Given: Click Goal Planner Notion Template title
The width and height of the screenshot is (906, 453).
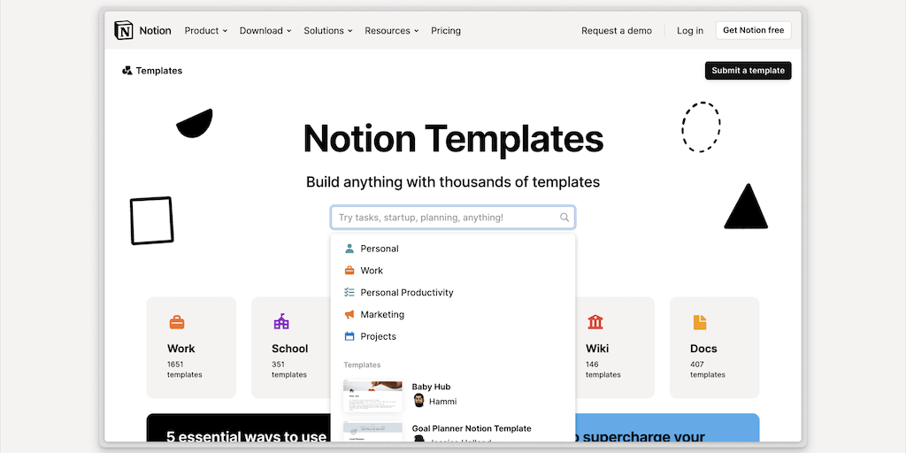Looking at the screenshot, I should (x=472, y=428).
